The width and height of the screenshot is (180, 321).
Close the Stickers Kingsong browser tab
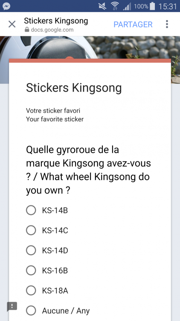click(x=12, y=24)
